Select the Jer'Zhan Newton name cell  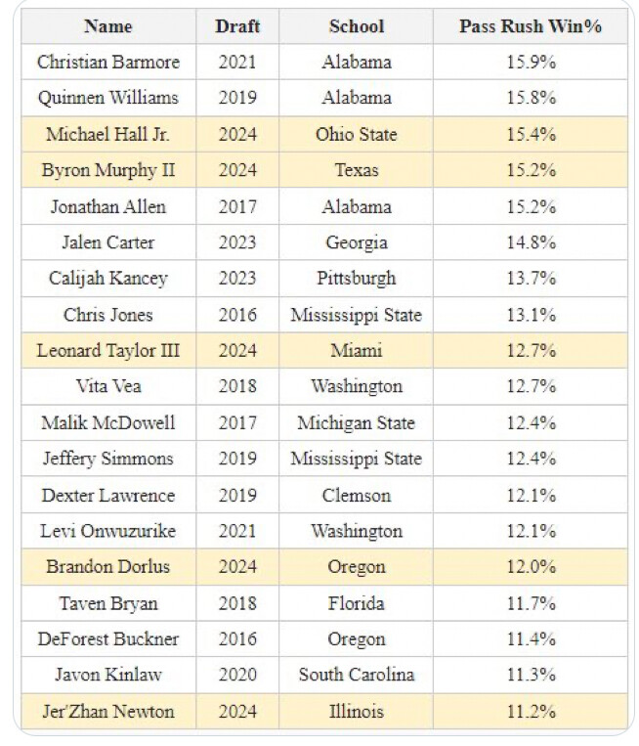pos(107,711)
